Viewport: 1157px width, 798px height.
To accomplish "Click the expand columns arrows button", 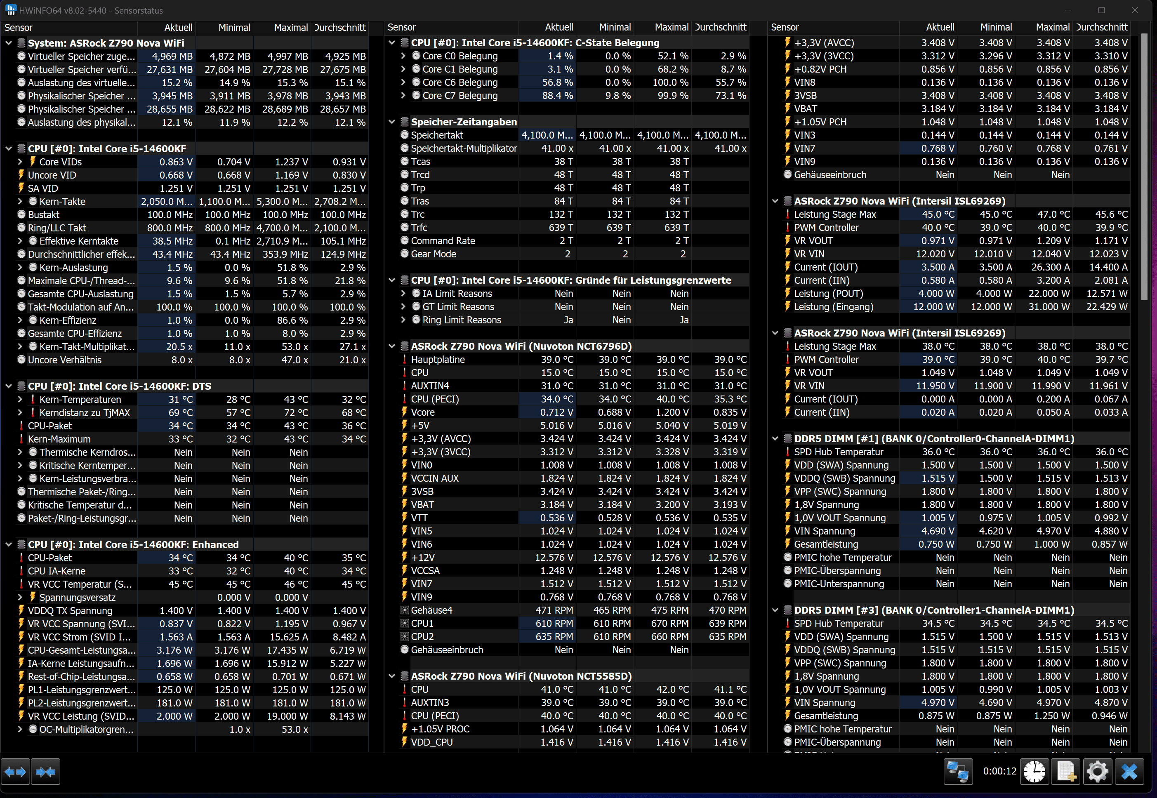I will point(15,772).
